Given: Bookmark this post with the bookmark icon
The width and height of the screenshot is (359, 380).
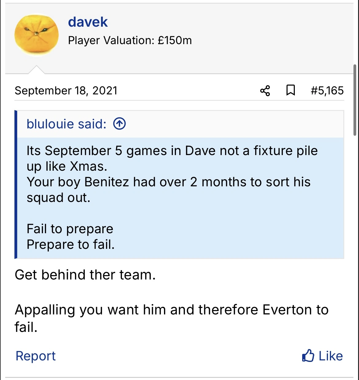Looking at the screenshot, I should [290, 90].
